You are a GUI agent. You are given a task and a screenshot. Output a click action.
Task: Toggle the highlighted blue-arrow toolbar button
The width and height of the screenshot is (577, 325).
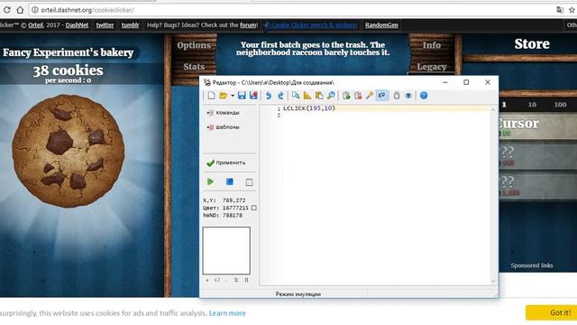click(x=382, y=96)
